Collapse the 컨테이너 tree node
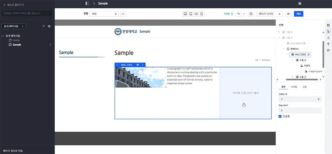332x154 pixels. point(283,49)
